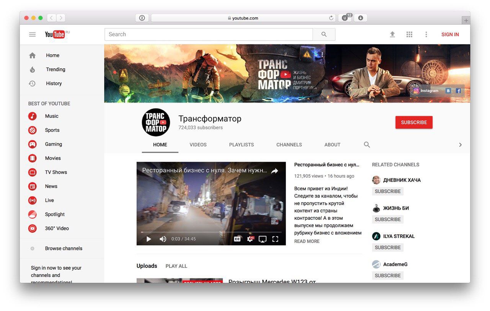Open uBlock extension icon in Safari
Viewport: 490px width, 311px height.
pos(345,18)
